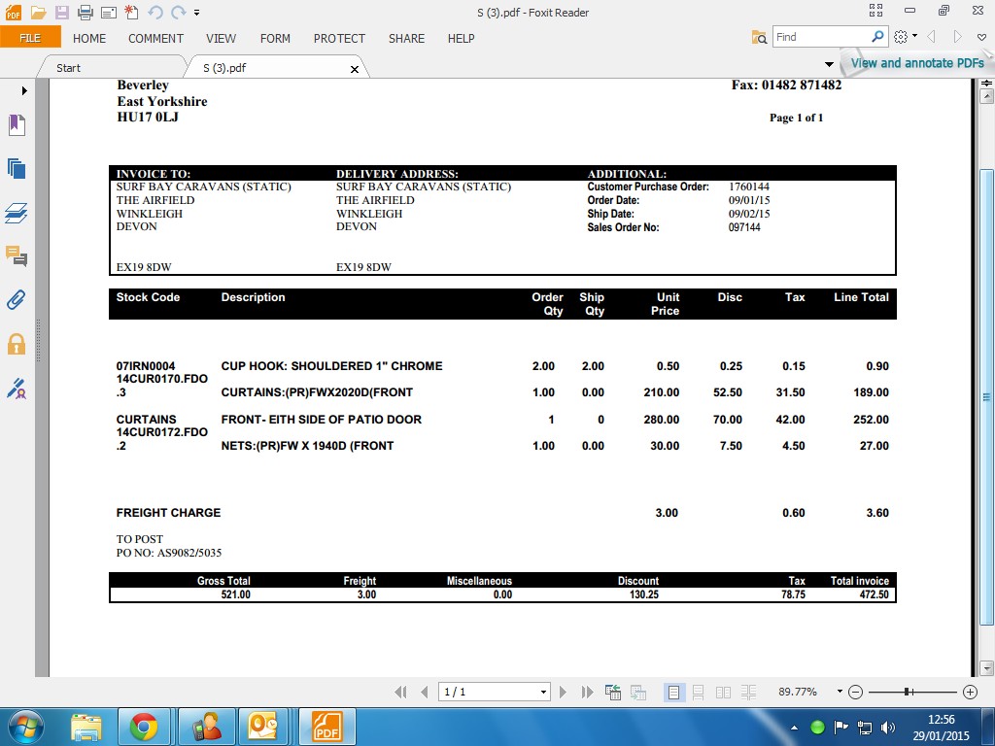Expand the navigation panel sidebar arrow

(x=24, y=90)
